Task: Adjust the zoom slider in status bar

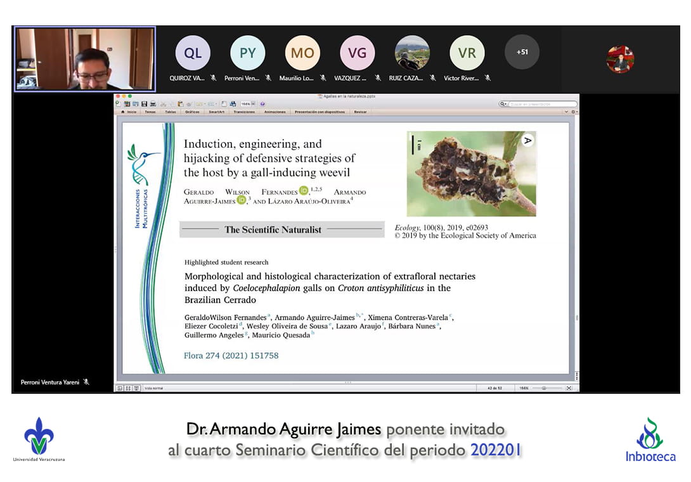Action: coord(544,388)
